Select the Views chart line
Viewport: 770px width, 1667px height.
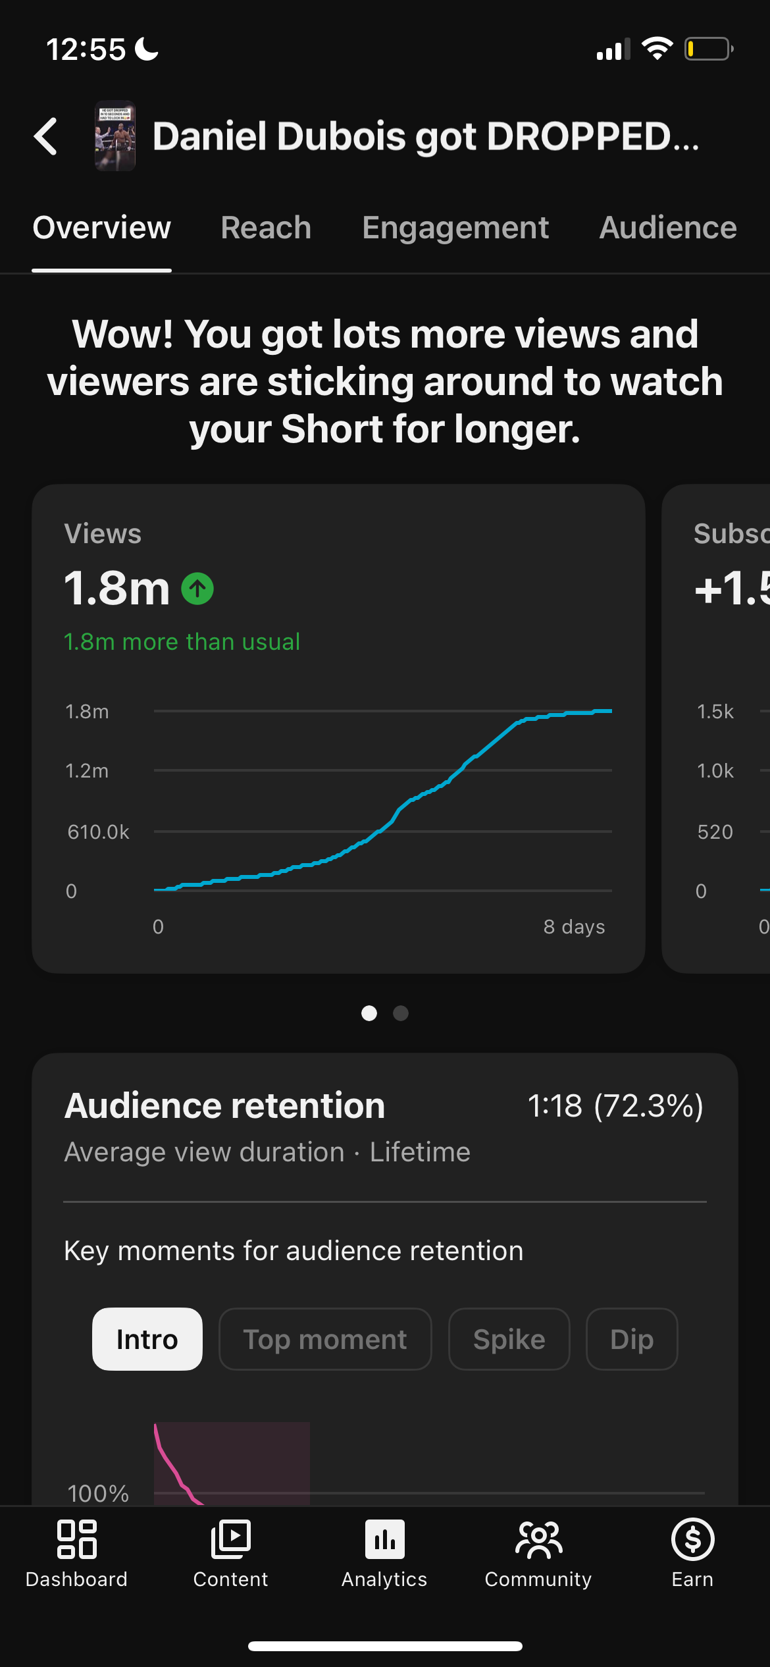click(383, 801)
